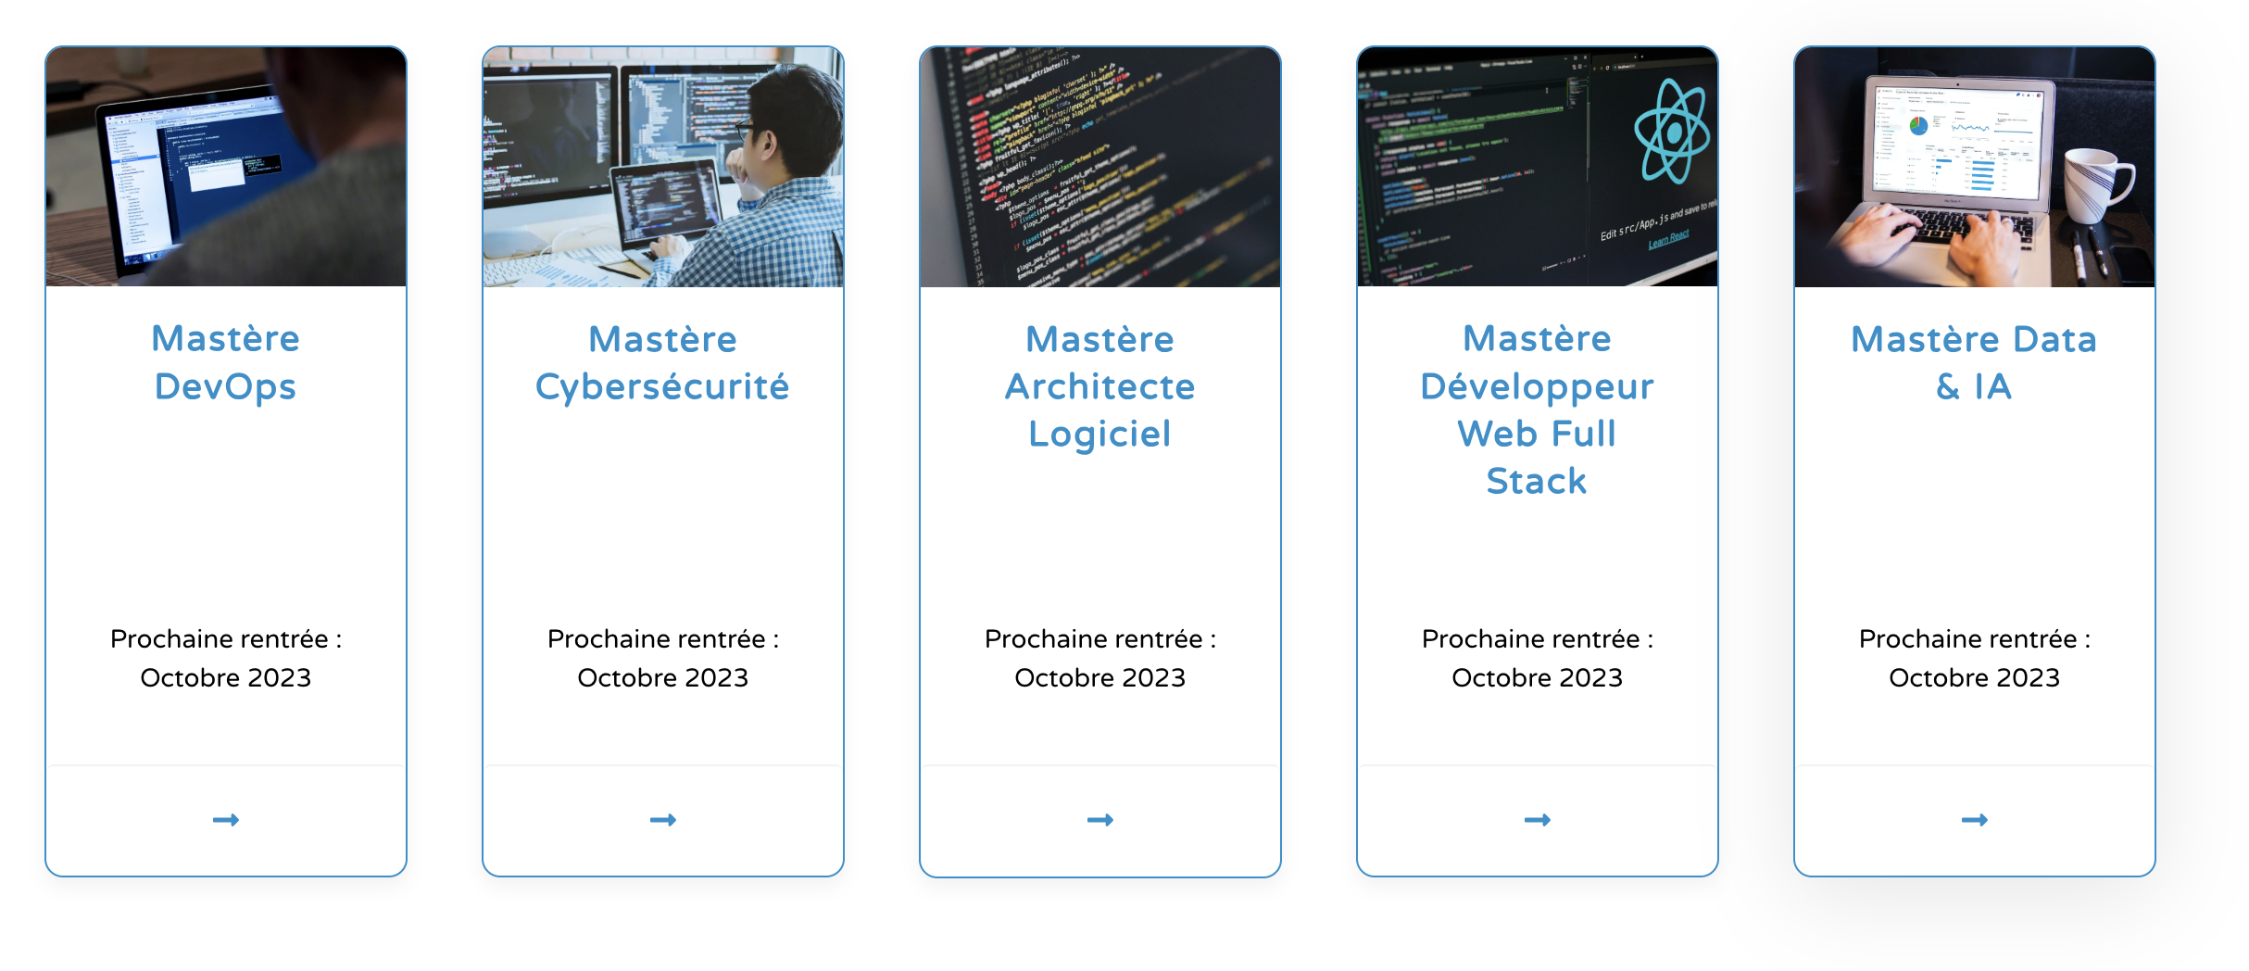The height and width of the screenshot is (971, 2249).
Task: Click the Octobre 2023 text on Architecte Logiciel card
Action: tap(1100, 678)
